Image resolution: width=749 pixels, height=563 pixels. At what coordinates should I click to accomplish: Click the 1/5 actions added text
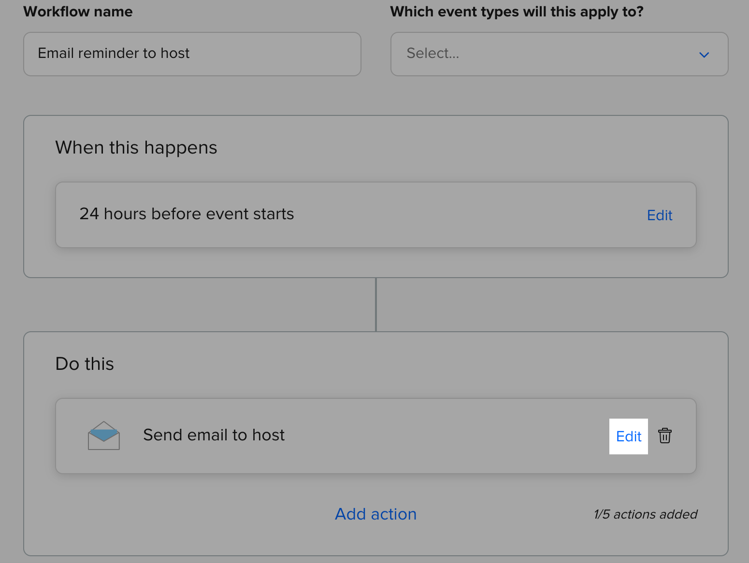[x=646, y=514]
